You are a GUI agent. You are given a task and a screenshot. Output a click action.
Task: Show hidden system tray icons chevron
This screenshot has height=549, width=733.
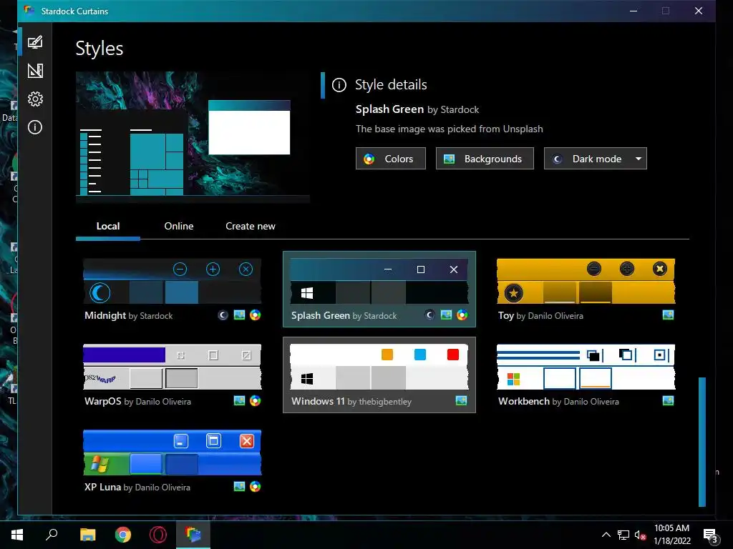coord(606,535)
